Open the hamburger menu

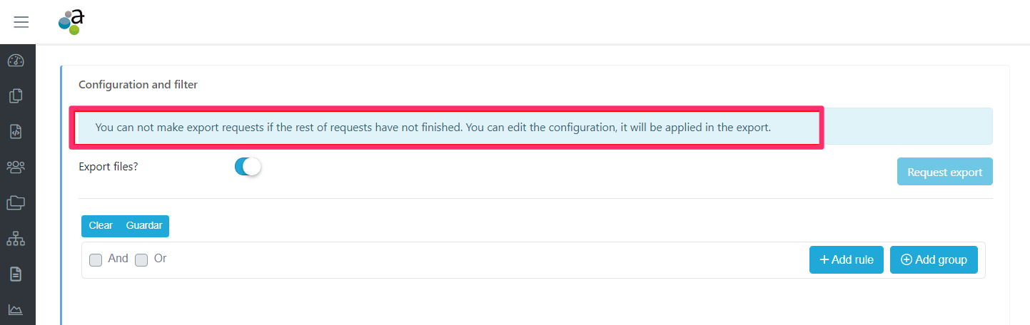pyautogui.click(x=21, y=22)
